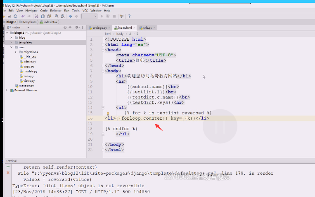
Task: Click Collapse All icon in Project panel
Action: [x=70, y=28]
